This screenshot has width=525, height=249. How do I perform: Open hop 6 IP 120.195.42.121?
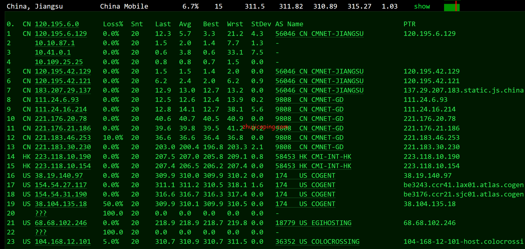(x=63, y=81)
